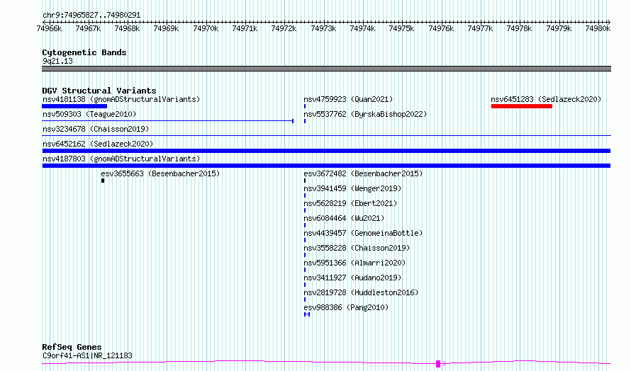Open nsv4759923 (Quan2021) variant label

click(x=348, y=99)
